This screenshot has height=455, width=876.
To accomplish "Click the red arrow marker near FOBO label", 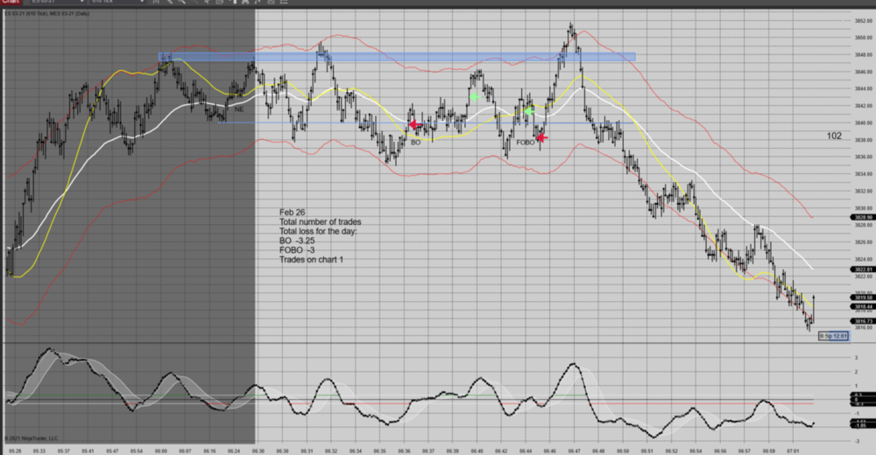I will coord(541,137).
